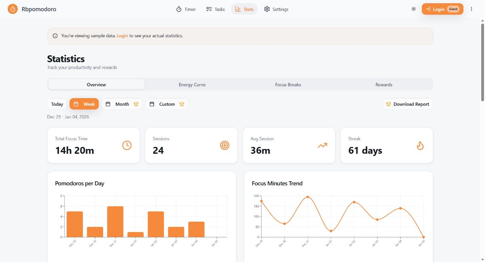The image size is (485, 262).
Task: Open the three-dot more options menu
Action: point(471,9)
